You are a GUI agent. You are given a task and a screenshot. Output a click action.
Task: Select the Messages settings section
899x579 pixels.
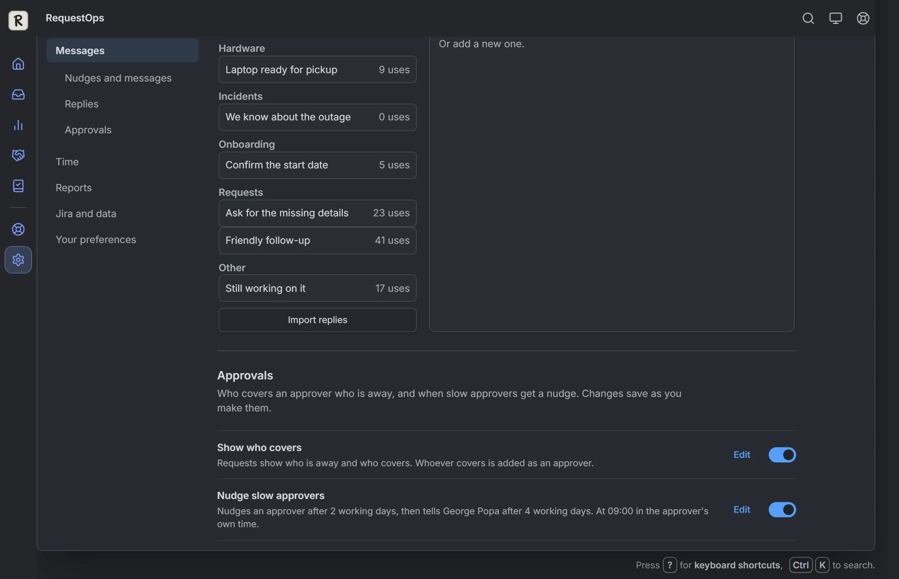point(122,50)
